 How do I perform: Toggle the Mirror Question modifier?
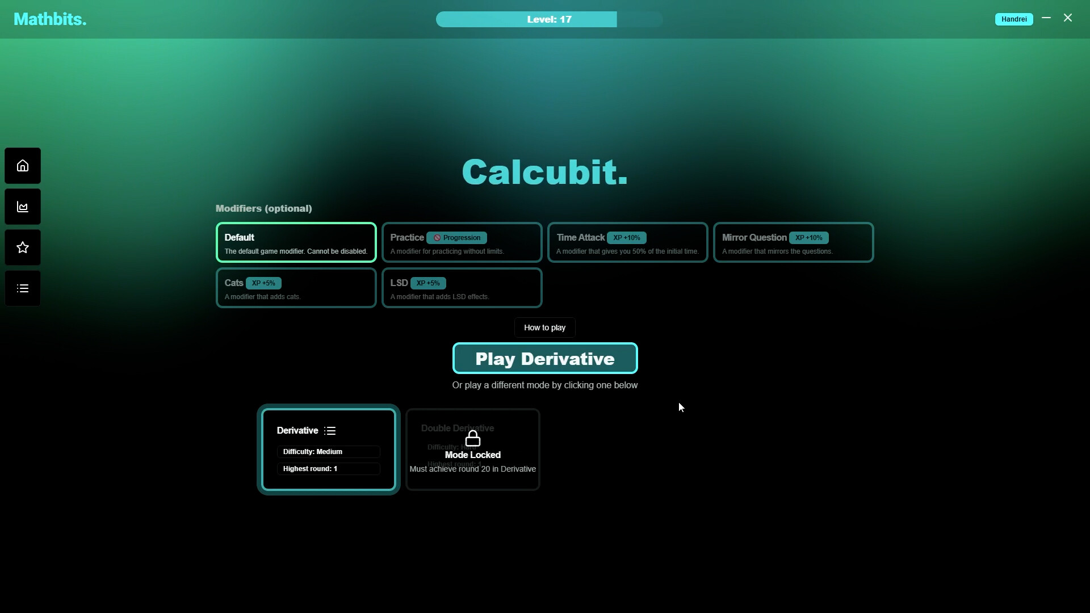pos(793,242)
